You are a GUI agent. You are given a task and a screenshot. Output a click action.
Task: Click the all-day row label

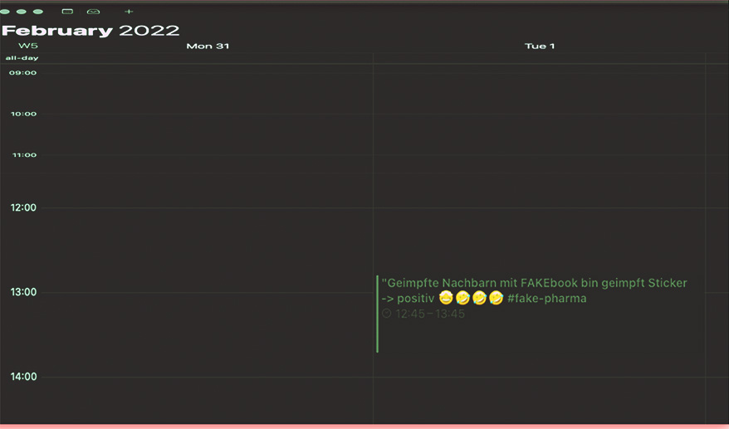tap(22, 58)
